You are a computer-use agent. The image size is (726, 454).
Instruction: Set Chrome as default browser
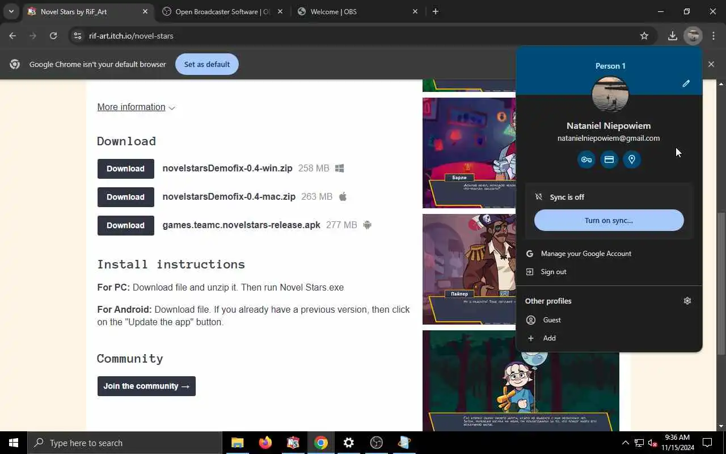(x=207, y=64)
